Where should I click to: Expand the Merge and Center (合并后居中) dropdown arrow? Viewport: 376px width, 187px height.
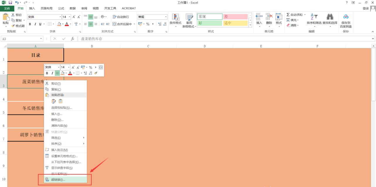(134, 24)
